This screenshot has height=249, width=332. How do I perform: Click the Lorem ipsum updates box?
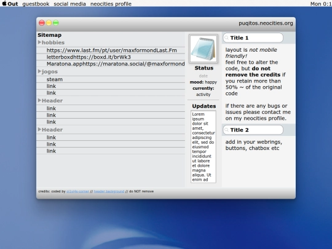(x=204, y=146)
